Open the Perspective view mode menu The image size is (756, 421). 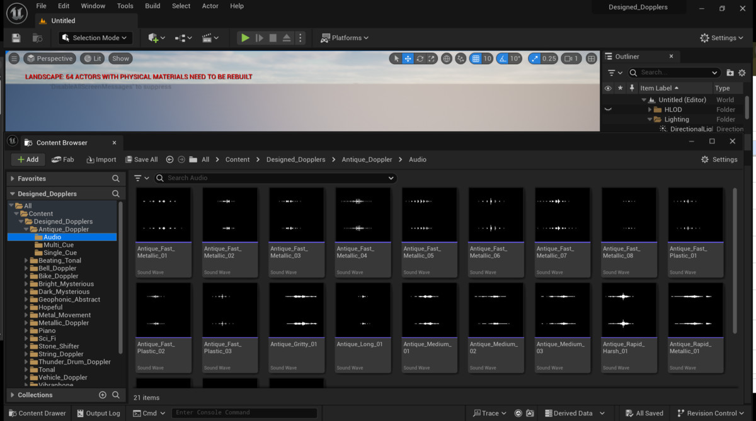click(x=50, y=59)
